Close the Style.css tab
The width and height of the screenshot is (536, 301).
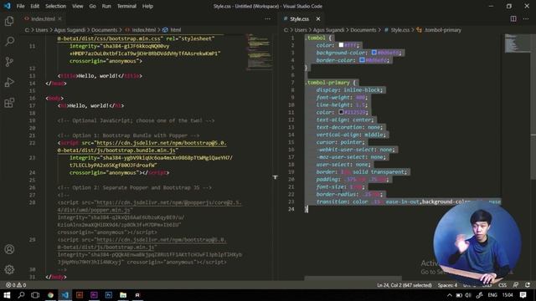click(318, 18)
